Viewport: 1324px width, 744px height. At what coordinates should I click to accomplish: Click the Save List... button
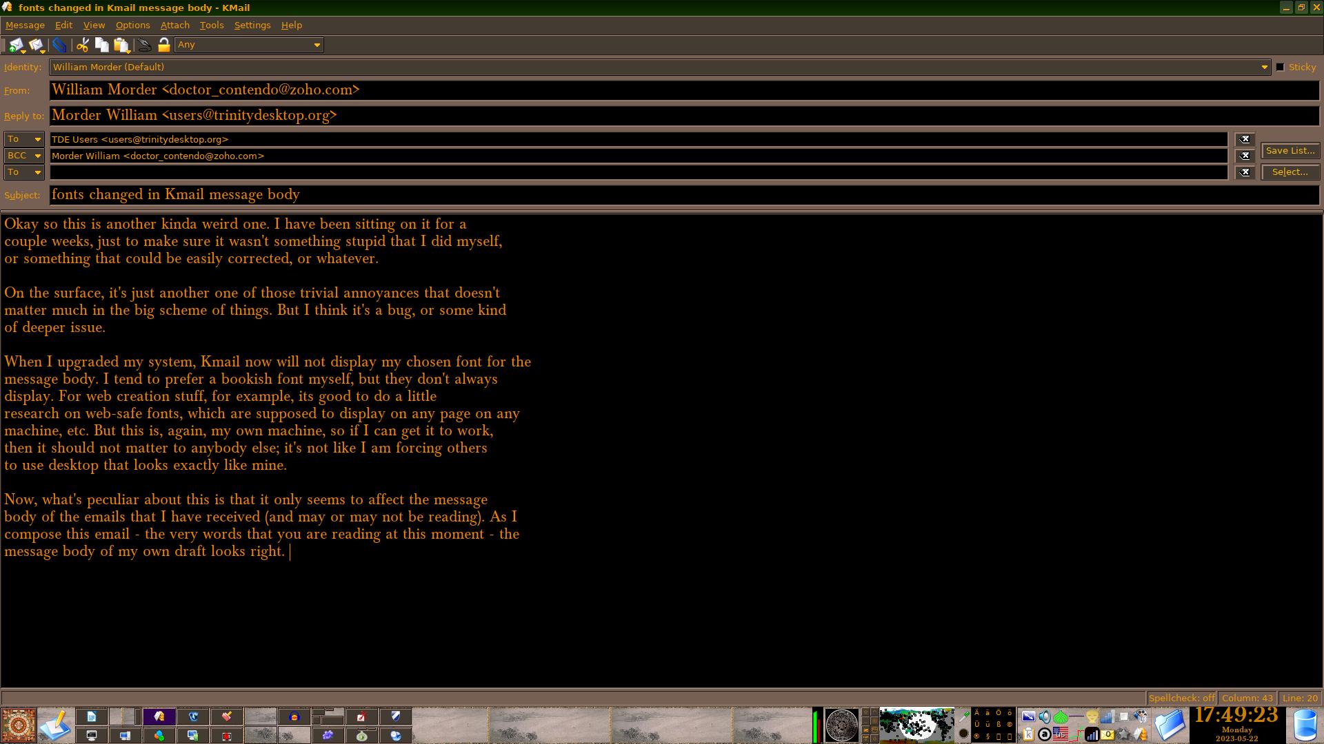(x=1290, y=150)
